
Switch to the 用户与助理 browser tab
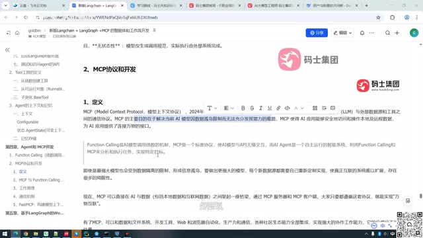pyautogui.click(x=332, y=5)
